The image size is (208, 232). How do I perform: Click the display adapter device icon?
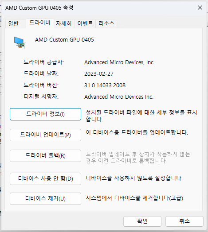pyautogui.click(x=20, y=43)
